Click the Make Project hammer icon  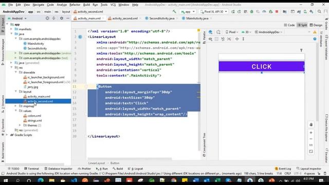174,11
